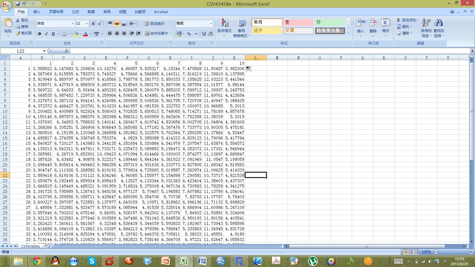Open 审阅 ribbon tab

pyautogui.click(x=107, y=12)
